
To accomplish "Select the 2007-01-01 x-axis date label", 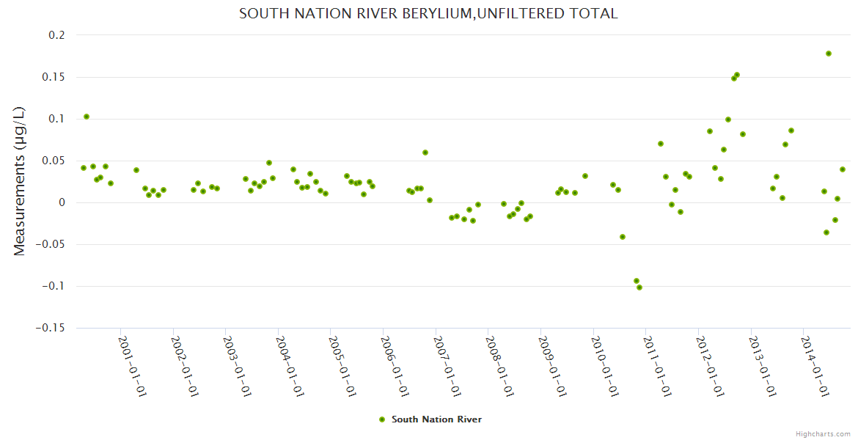I will (x=447, y=367).
